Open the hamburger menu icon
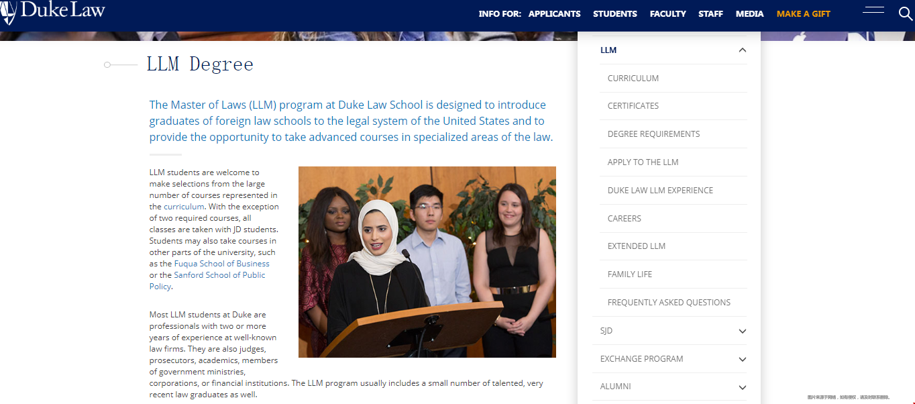The height and width of the screenshot is (404, 915). click(873, 10)
